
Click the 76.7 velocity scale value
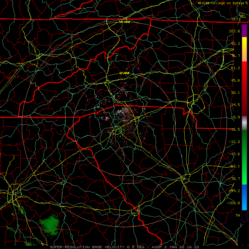235,56
